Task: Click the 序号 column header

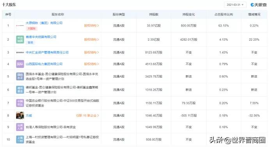Action: tap(8, 14)
